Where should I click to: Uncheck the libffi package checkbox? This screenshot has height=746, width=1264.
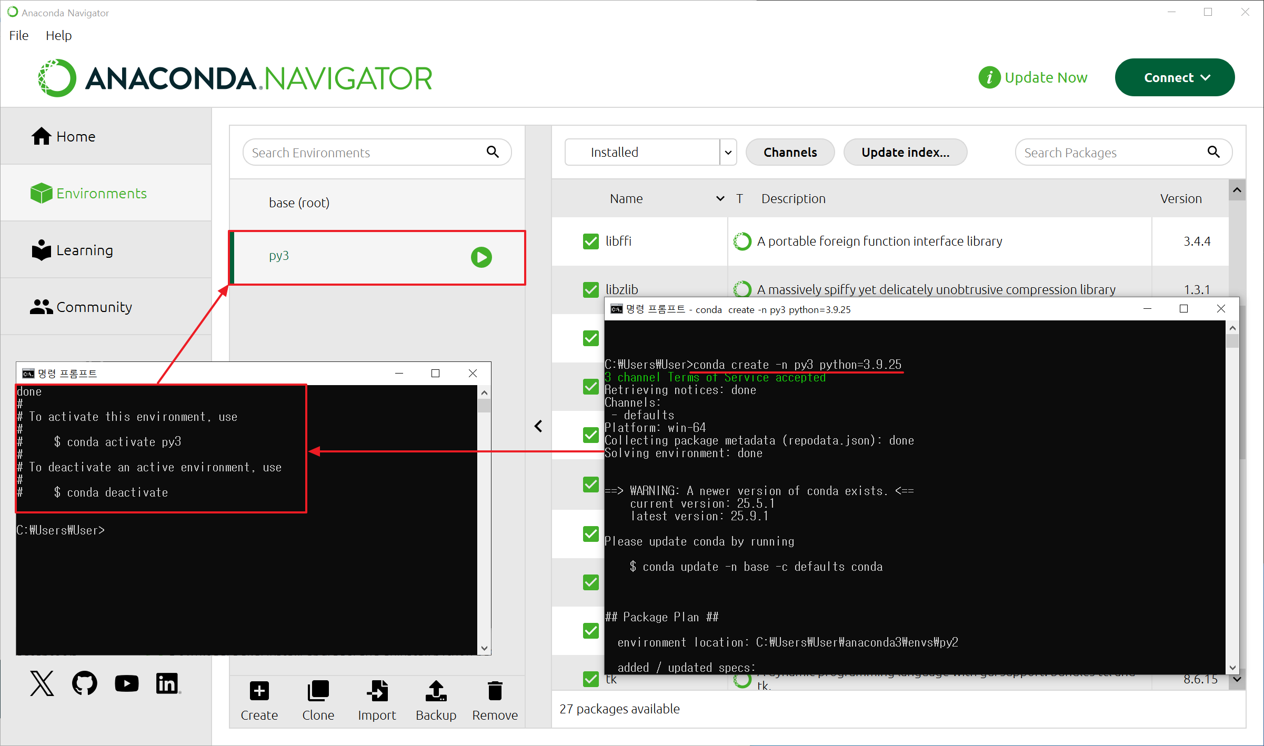pos(591,241)
